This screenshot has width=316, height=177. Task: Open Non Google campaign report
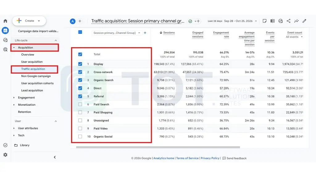(x=36, y=76)
